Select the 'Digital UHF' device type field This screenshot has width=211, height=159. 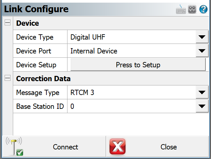pos(131,37)
